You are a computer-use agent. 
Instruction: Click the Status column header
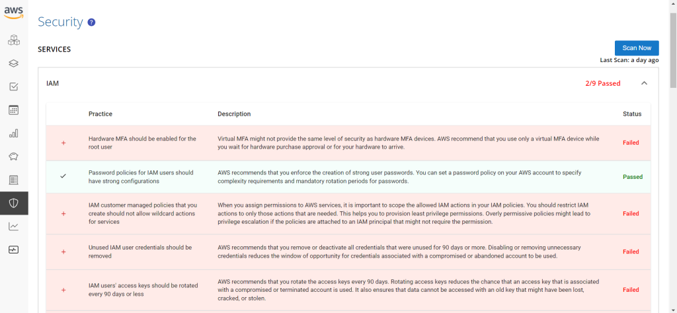point(632,114)
